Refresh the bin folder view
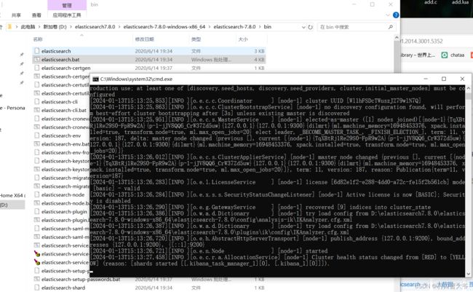Screen dimensions: 473x292 (310, 27)
